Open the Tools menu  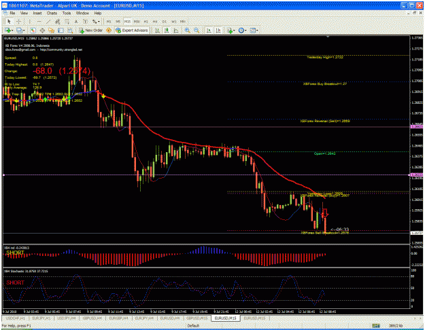[67, 13]
